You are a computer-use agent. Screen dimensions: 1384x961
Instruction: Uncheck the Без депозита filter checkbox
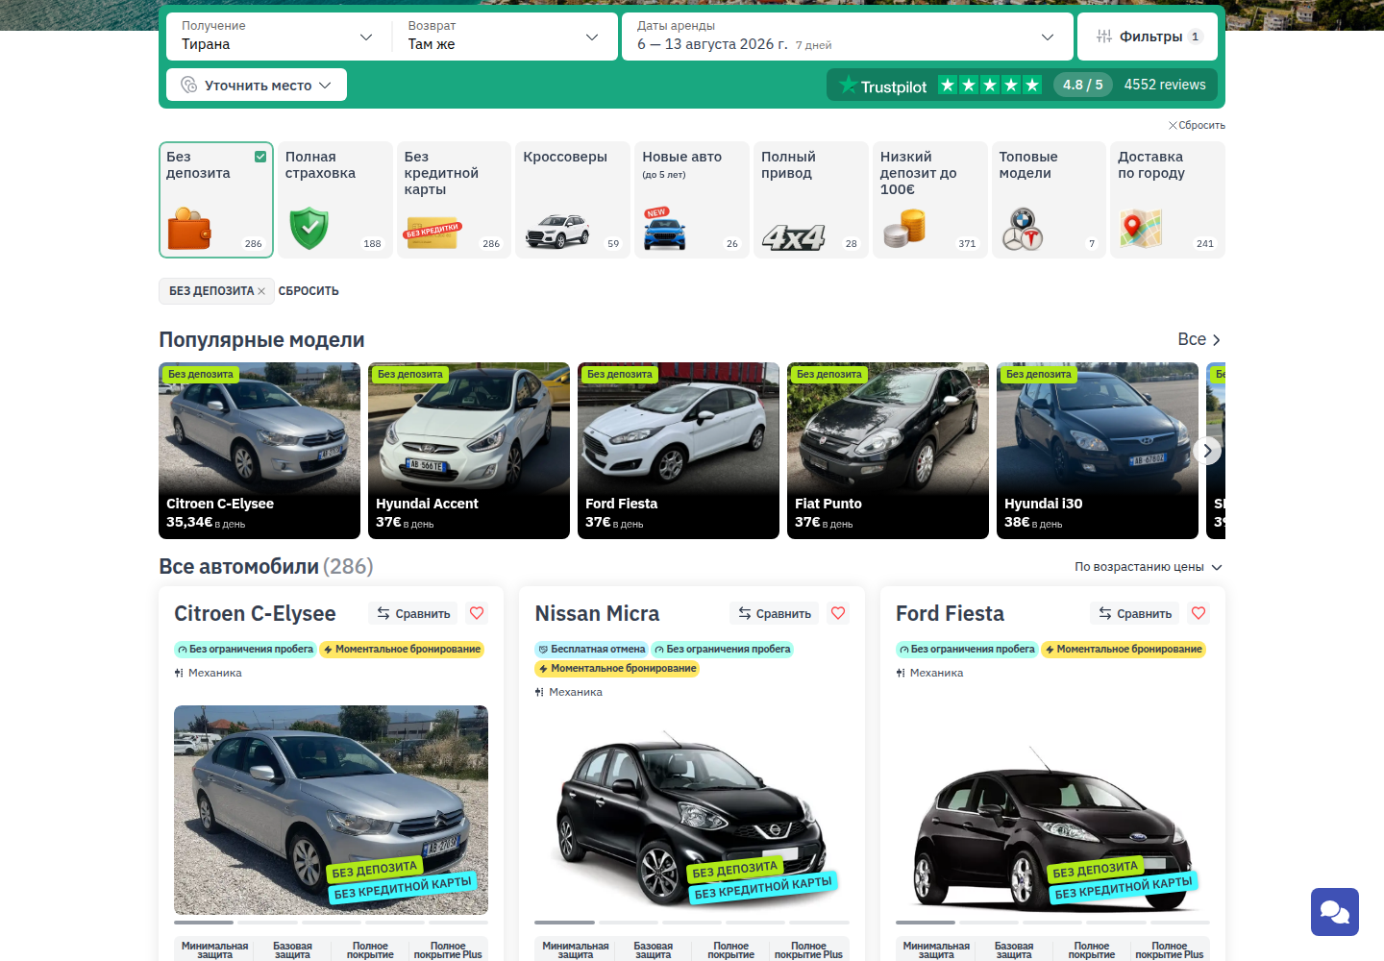(x=260, y=157)
